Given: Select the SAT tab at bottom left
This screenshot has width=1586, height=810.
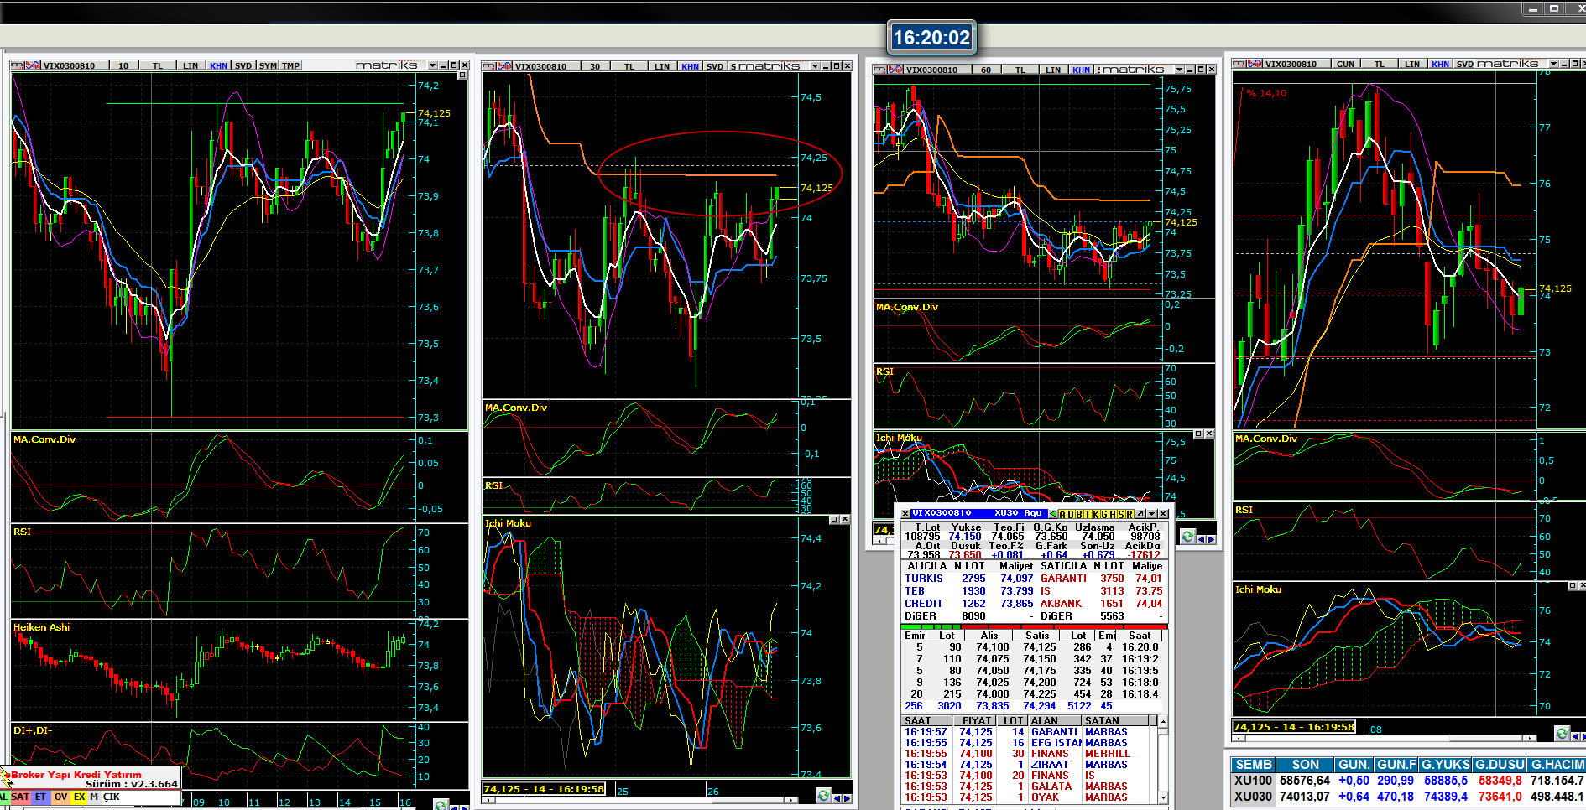Looking at the screenshot, I should point(20,797).
